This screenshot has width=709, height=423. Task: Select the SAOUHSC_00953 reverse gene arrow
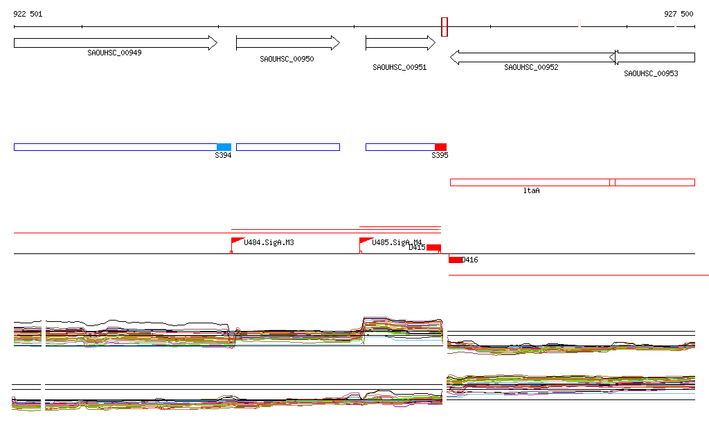point(652,57)
